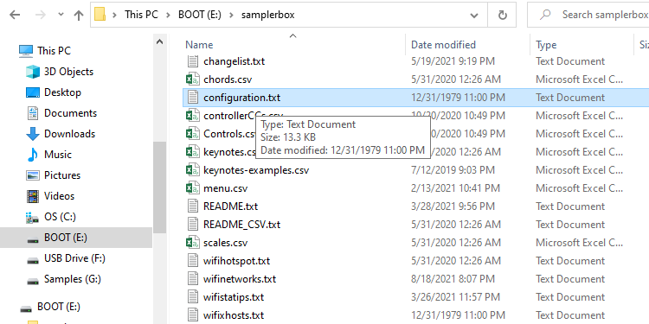This screenshot has height=324, width=649.
Task: Select wifistatips.txt file
Action: click(234, 297)
